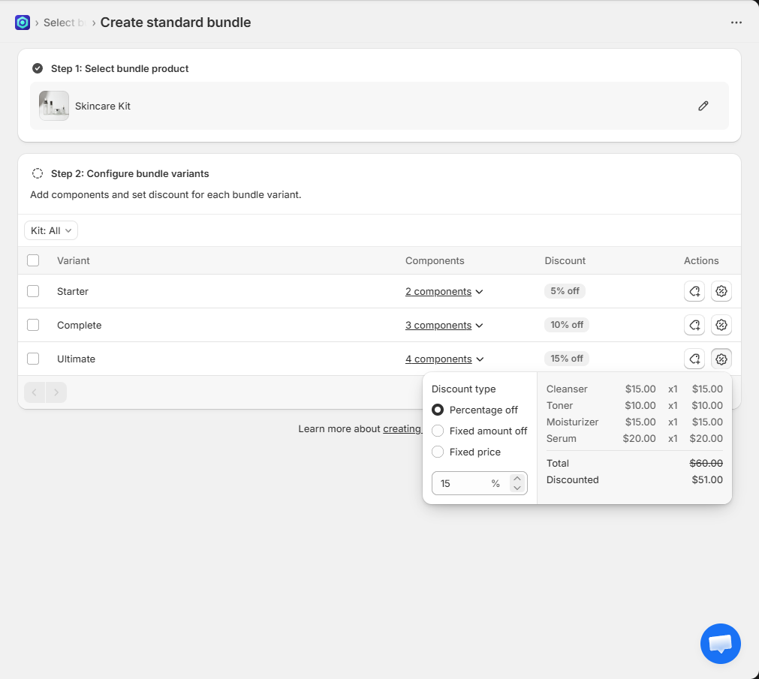Open discount settings for Complete variant
The height and width of the screenshot is (679, 759).
721,325
